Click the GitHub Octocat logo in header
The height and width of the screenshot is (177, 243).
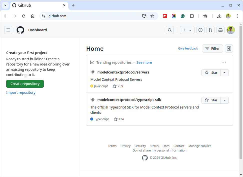coord(20,30)
